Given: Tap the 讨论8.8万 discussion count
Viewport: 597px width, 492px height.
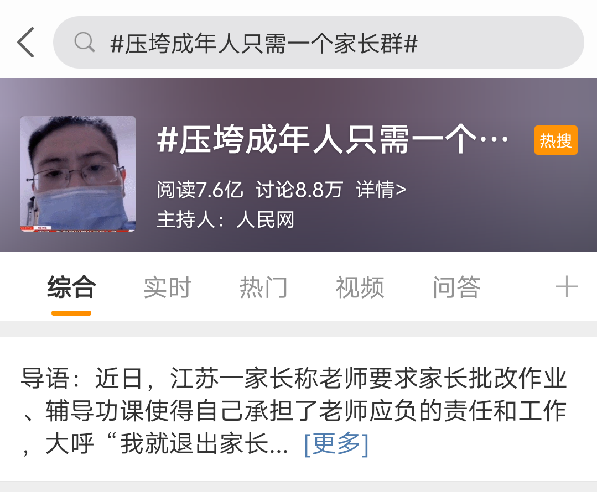Looking at the screenshot, I should point(299,190).
